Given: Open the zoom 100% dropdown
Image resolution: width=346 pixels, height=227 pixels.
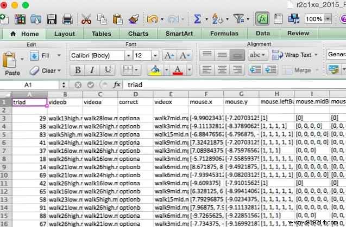Looking at the screenshot, I should 328,19.
